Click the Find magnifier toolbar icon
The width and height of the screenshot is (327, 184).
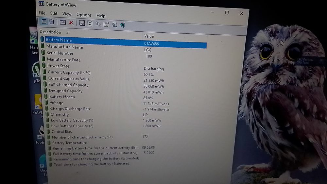[x=114, y=25]
